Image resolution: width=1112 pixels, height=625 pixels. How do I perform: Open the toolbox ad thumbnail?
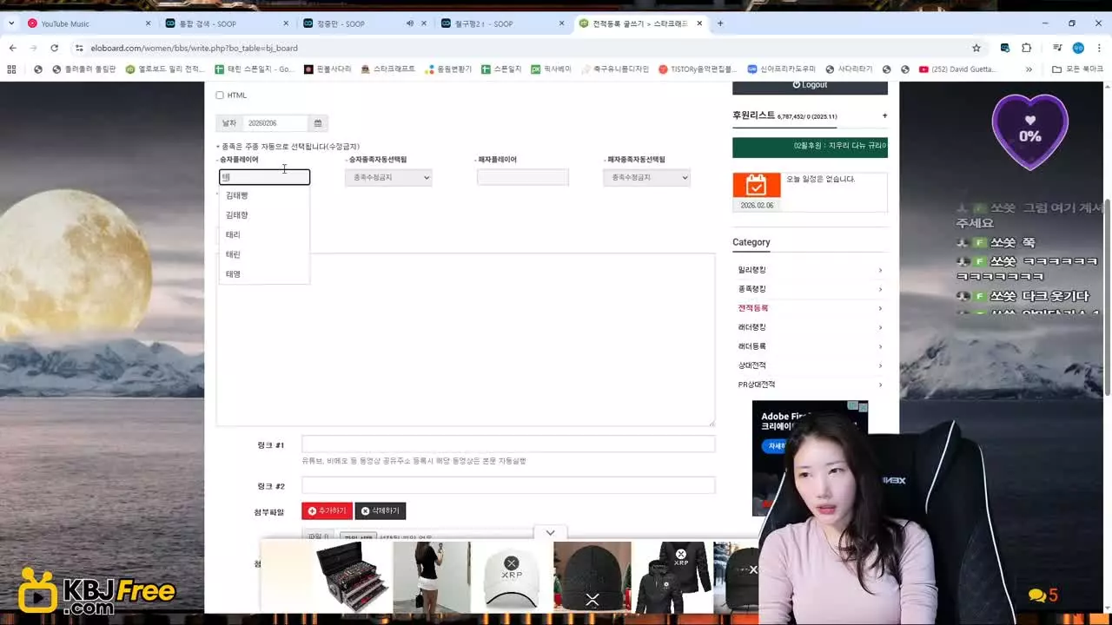(353, 576)
